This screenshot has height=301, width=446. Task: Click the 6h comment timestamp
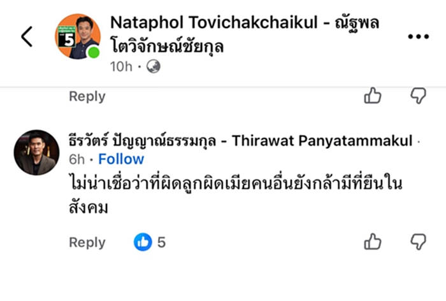[x=77, y=159]
